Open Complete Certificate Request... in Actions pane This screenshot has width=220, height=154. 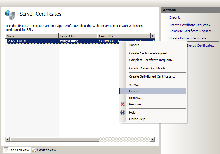pos(192,31)
